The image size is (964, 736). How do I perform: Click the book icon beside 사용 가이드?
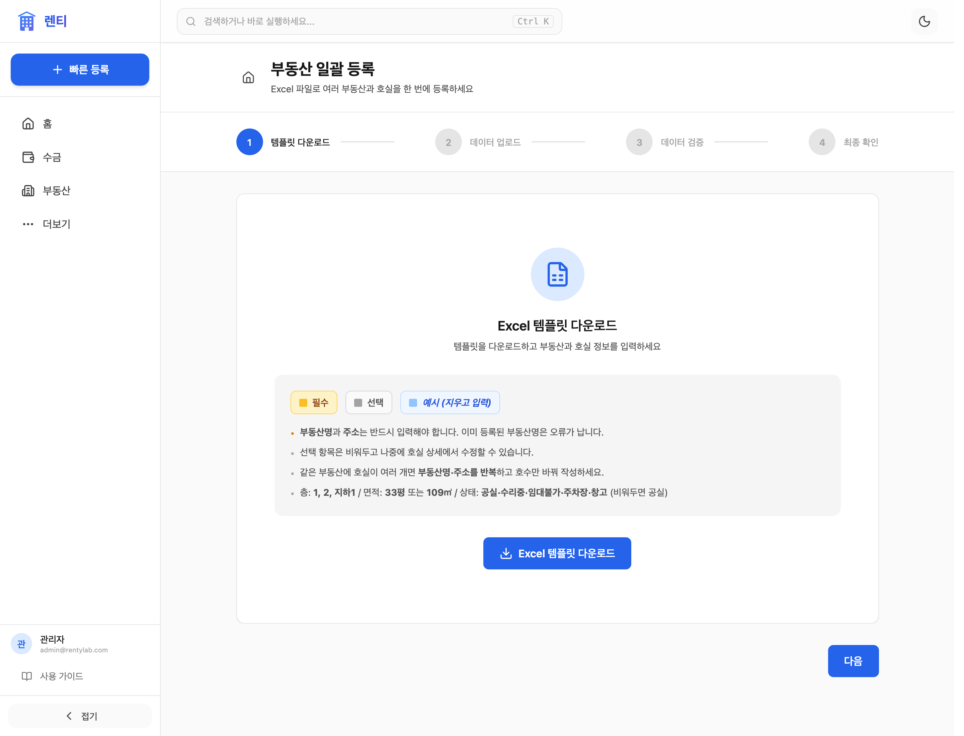click(27, 676)
